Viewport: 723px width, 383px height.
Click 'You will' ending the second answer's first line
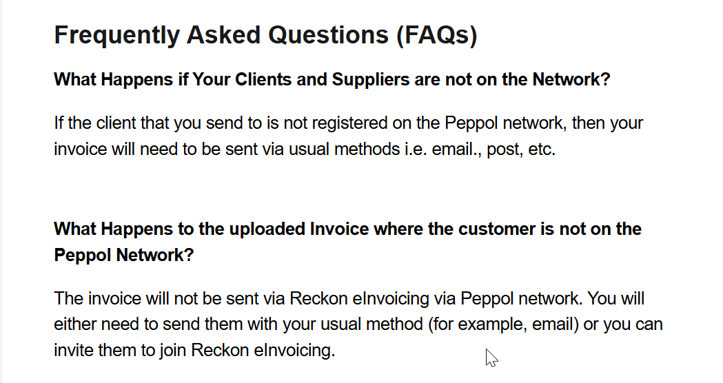click(x=615, y=299)
